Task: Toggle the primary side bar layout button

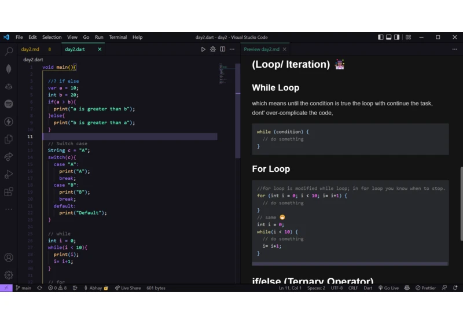Action: pos(381,37)
